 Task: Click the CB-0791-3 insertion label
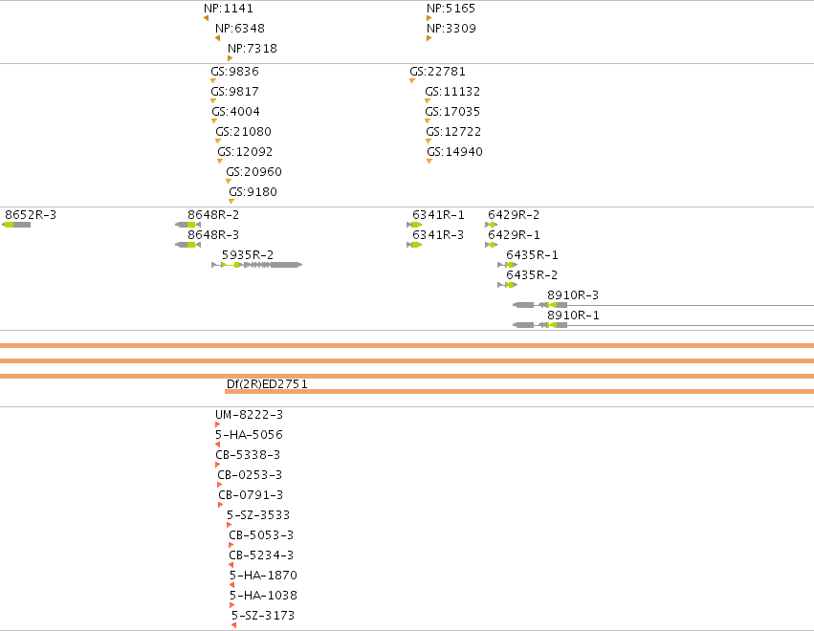coord(251,495)
